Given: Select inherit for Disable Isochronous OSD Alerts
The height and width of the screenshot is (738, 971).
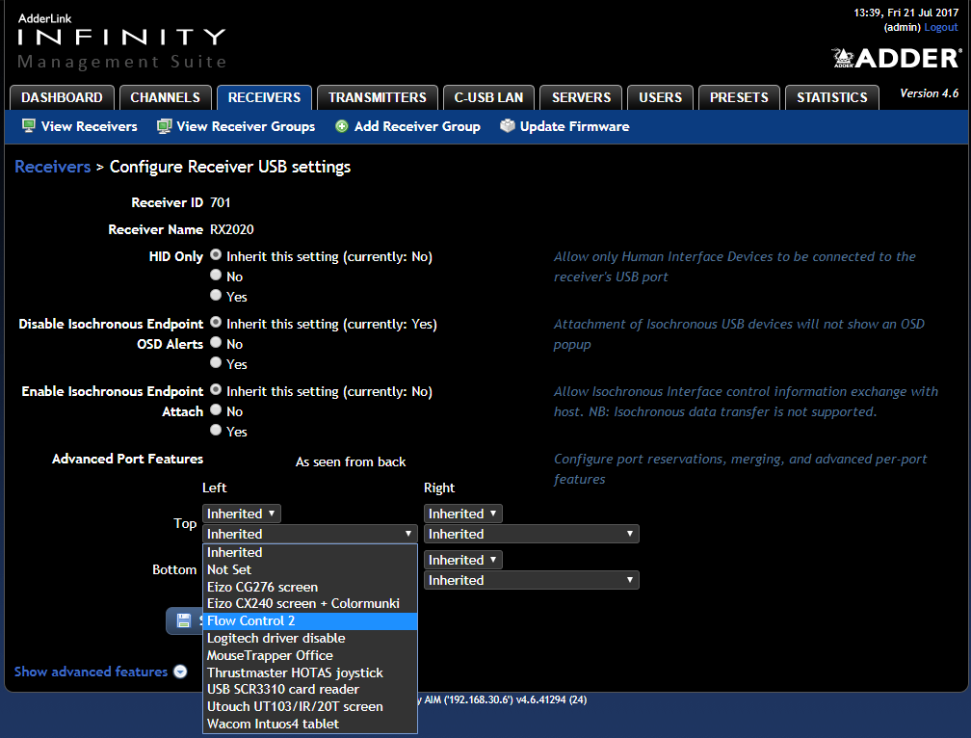Looking at the screenshot, I should point(216,322).
